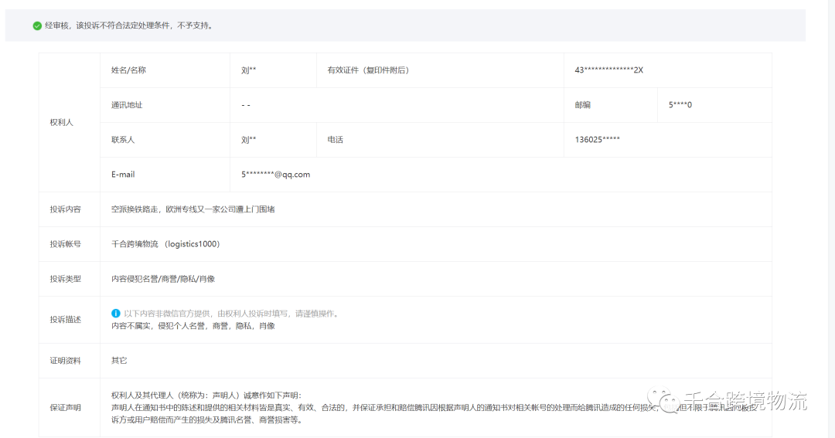This screenshot has height=438, width=835.
Task: Click the 证明资料 row label
Action: 66,360
